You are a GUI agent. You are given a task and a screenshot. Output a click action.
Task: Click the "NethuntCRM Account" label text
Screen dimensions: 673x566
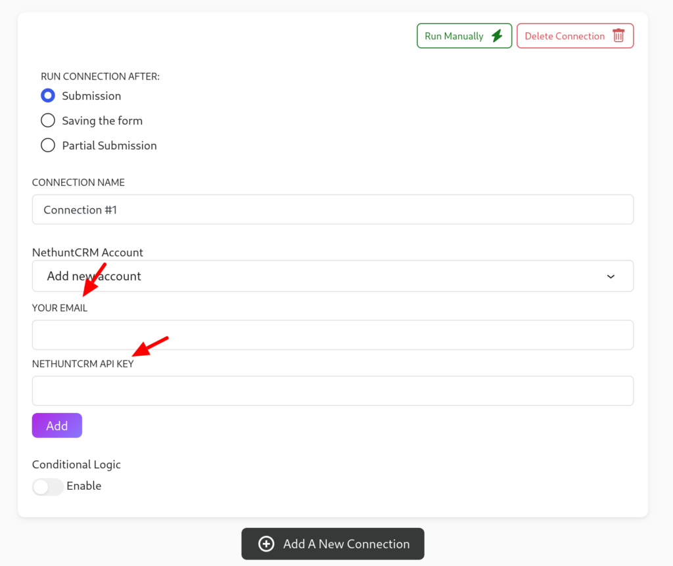click(87, 252)
